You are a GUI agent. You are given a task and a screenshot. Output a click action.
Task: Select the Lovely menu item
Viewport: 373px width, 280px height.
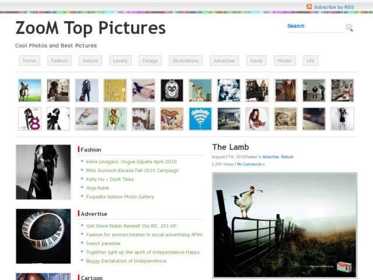[x=120, y=61]
